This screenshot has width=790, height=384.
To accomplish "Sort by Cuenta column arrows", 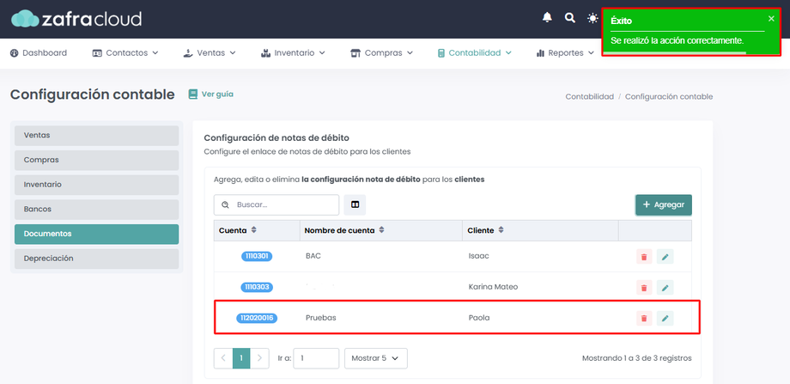I will pos(254,229).
